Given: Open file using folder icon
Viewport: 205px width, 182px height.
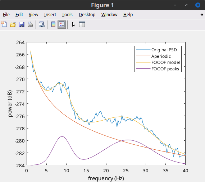Looking at the screenshot, I should coord(13,24).
